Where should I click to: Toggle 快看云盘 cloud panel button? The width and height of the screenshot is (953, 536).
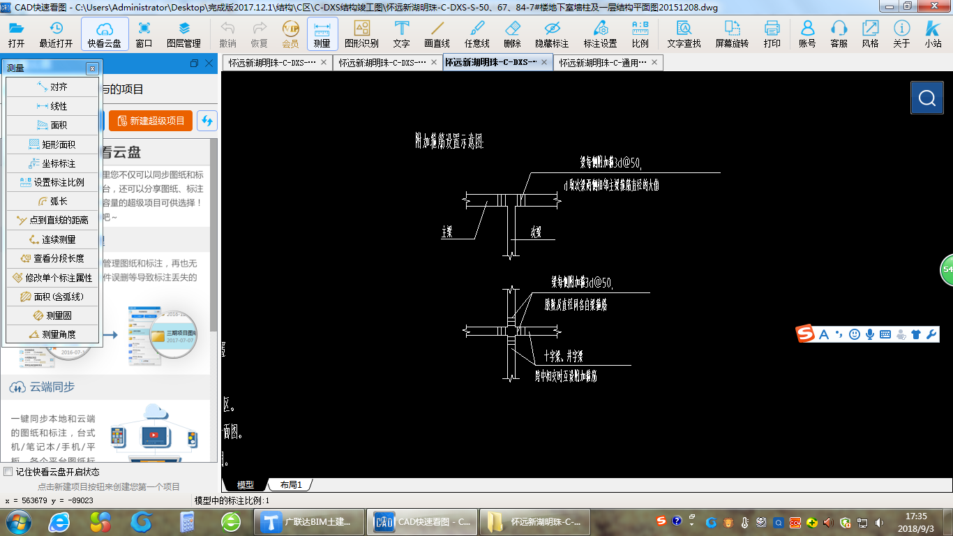pos(105,34)
